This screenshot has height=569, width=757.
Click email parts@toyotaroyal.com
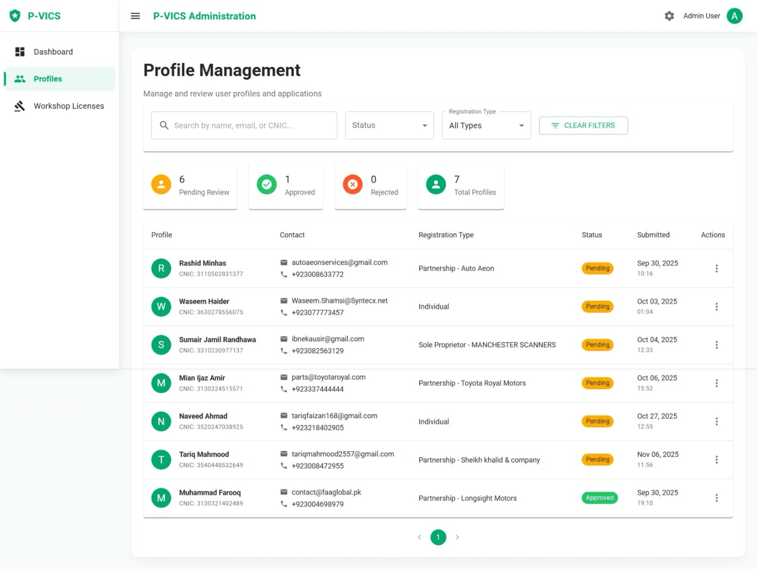point(329,377)
